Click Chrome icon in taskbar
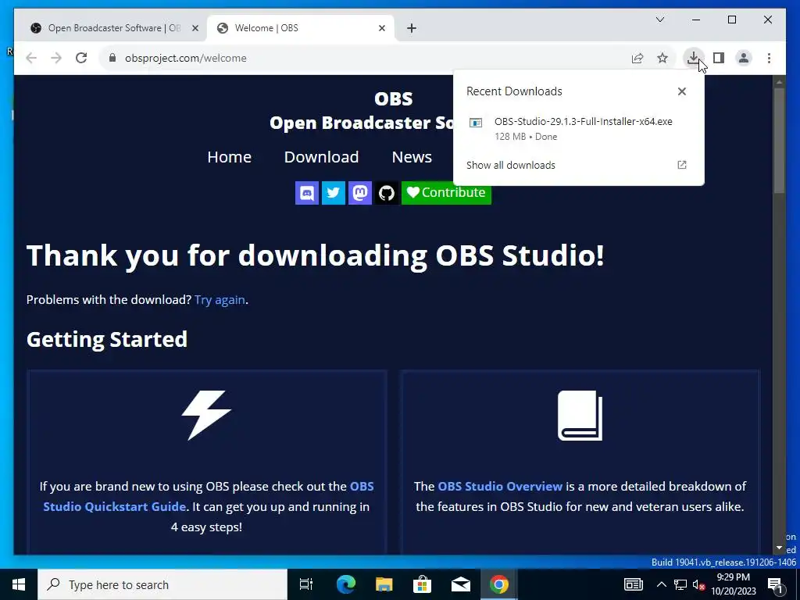Image resolution: width=800 pixels, height=600 pixels. [499, 584]
